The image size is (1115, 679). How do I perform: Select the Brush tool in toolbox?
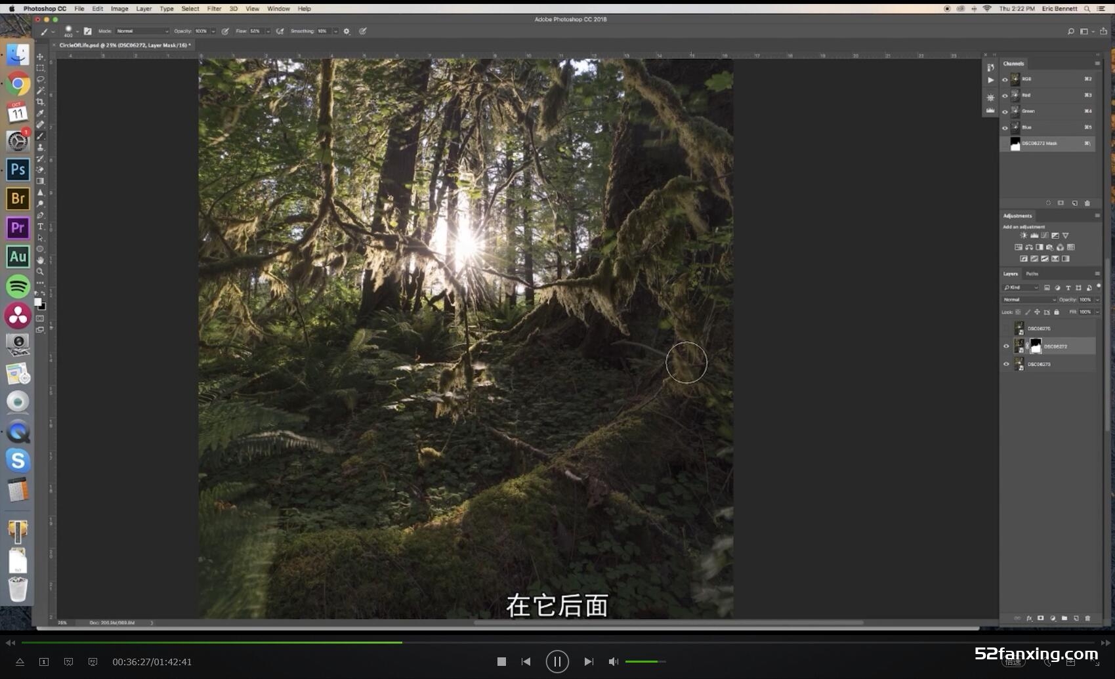(40, 136)
